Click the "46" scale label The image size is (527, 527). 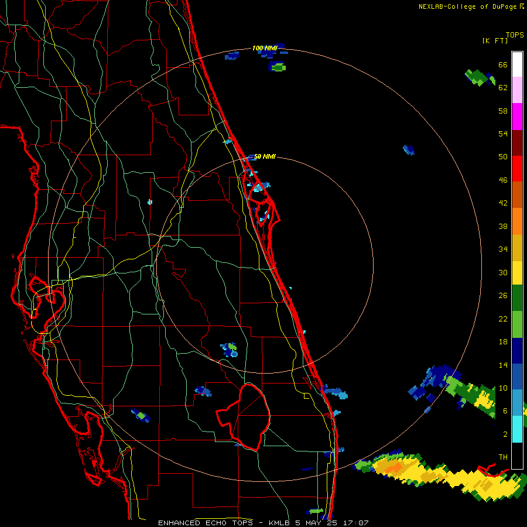click(503, 180)
